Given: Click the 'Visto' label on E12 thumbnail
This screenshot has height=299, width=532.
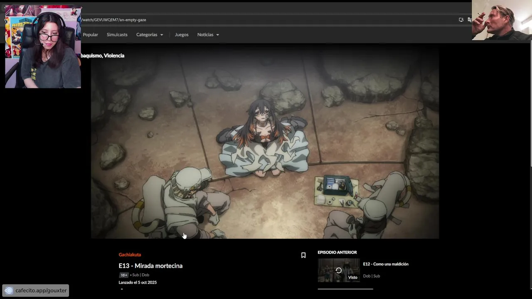Looking at the screenshot, I should pyautogui.click(x=352, y=277).
